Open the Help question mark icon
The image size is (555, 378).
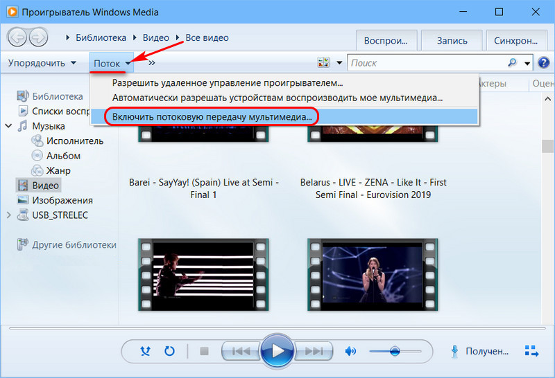544,63
